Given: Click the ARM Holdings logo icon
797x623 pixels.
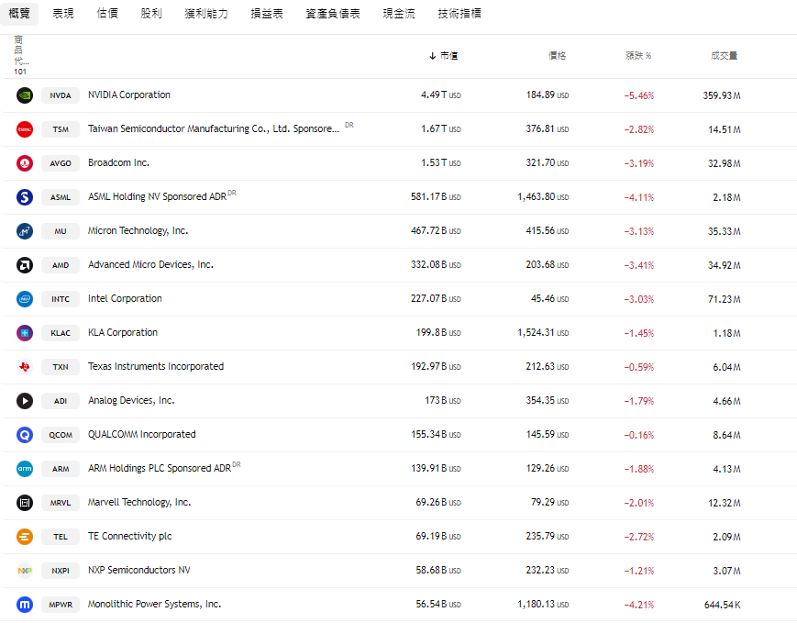Looking at the screenshot, I should pos(25,469).
